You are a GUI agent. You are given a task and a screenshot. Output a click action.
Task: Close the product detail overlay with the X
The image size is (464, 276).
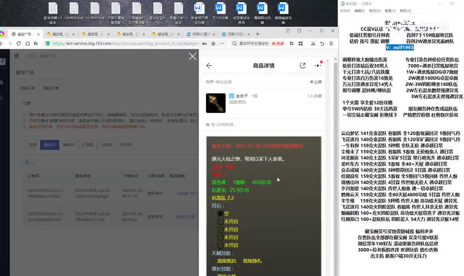(x=192, y=56)
